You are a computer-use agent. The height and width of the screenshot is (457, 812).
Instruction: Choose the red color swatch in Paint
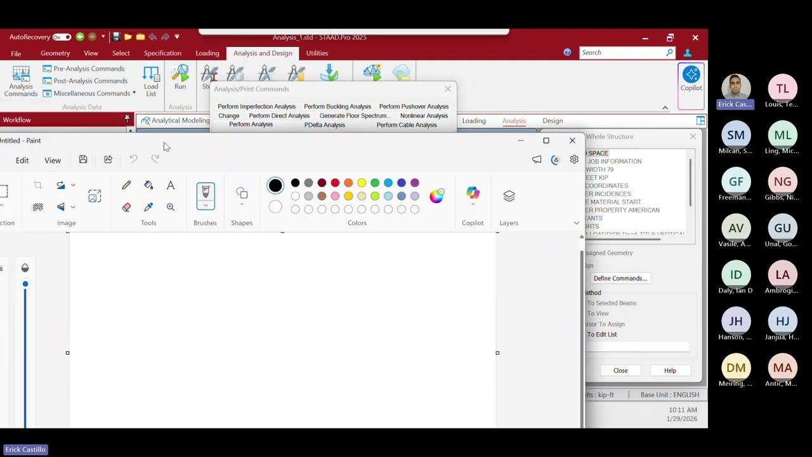(335, 183)
